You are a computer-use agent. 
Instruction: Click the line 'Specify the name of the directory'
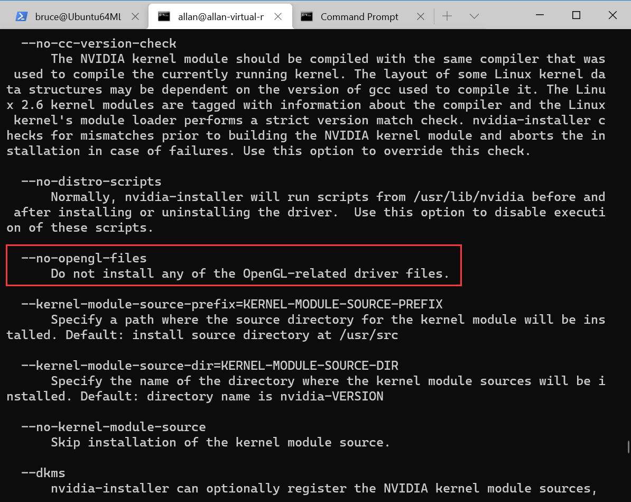click(328, 381)
